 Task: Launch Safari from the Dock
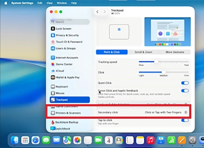(35, 140)
